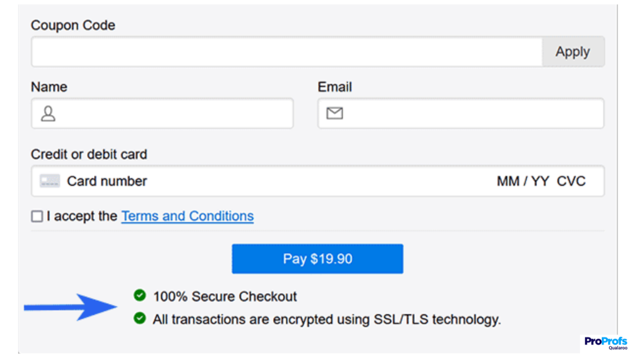Click the Card number entry area

click(x=186, y=181)
